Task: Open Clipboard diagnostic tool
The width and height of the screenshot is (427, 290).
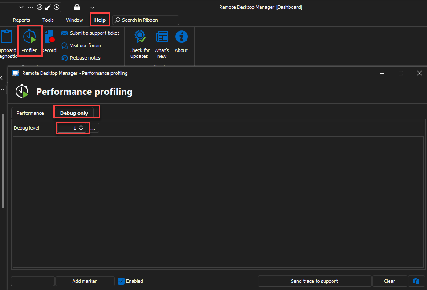Action: click(8, 44)
